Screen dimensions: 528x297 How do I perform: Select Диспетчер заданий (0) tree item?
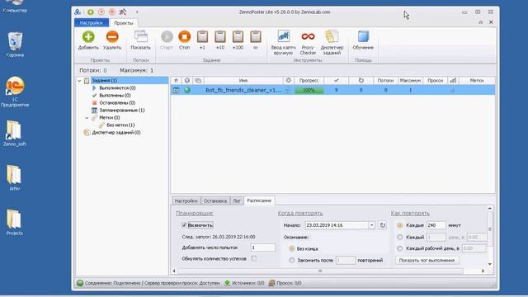click(116, 132)
